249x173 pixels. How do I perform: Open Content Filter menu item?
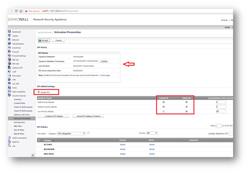click(19, 103)
